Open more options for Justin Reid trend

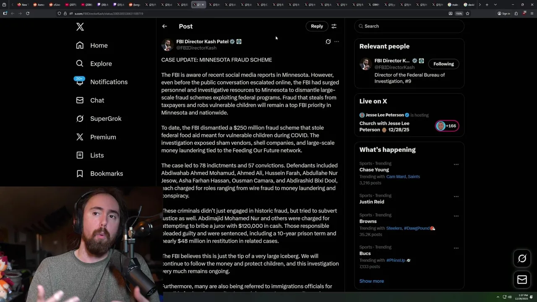tap(456, 196)
